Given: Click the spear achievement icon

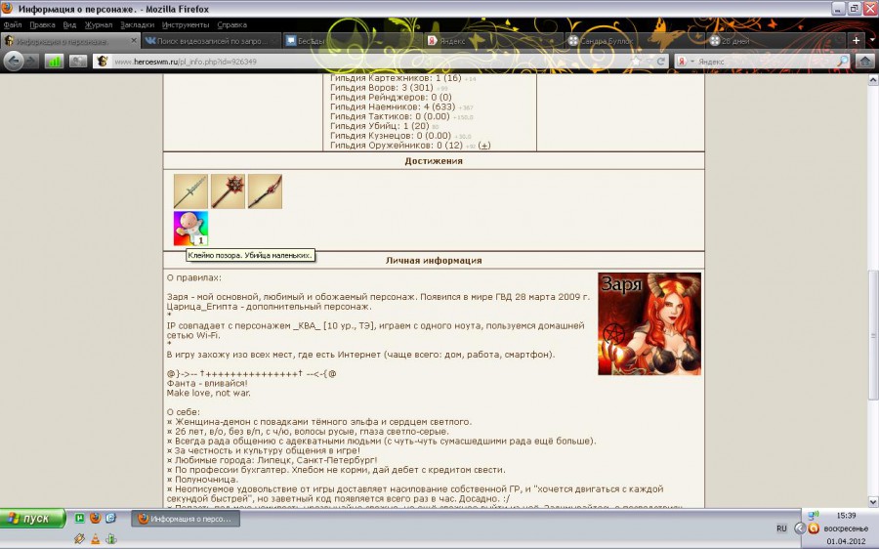Looking at the screenshot, I should 190,191.
